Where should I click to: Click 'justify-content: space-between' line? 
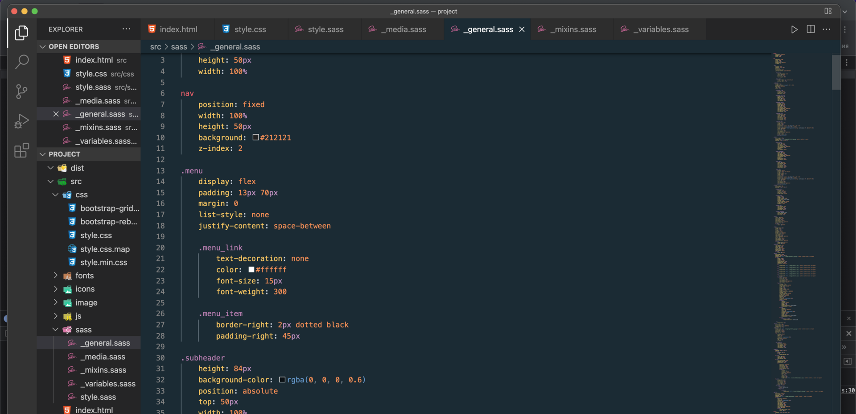coord(264,226)
